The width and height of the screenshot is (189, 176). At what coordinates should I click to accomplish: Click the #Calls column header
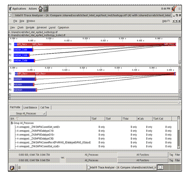tap(145, 119)
